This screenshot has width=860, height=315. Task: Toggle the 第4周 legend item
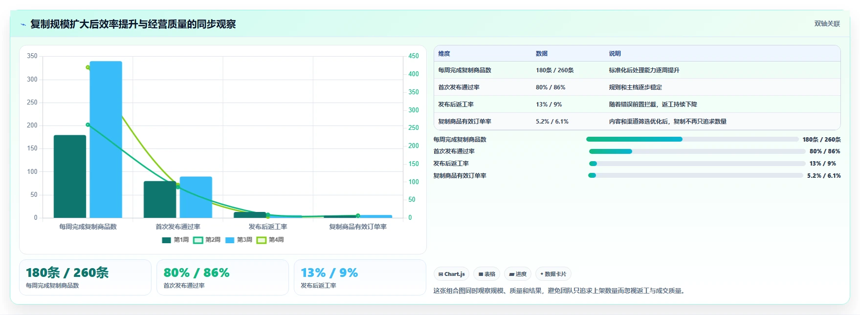point(270,240)
